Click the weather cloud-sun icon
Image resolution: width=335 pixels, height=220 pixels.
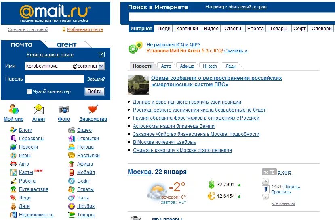pyautogui.click(x=157, y=191)
